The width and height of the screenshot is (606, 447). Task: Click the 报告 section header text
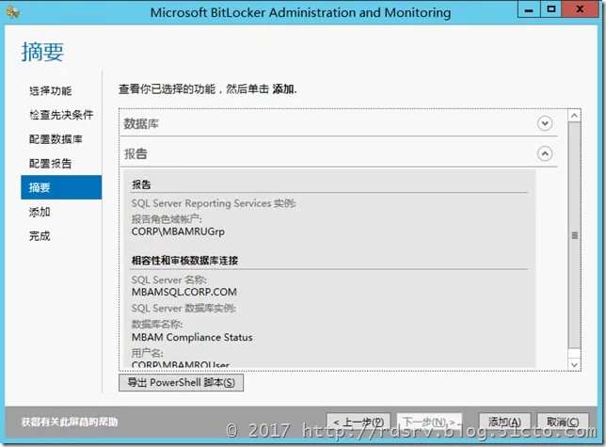(x=136, y=153)
